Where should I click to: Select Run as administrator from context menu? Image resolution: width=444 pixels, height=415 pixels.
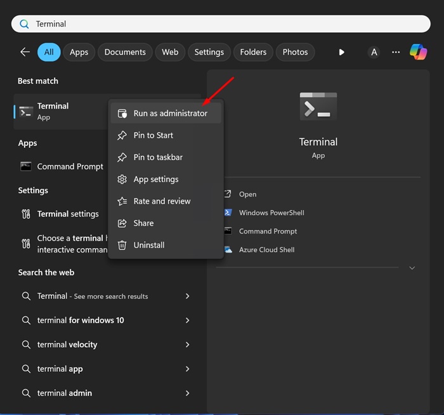point(170,114)
